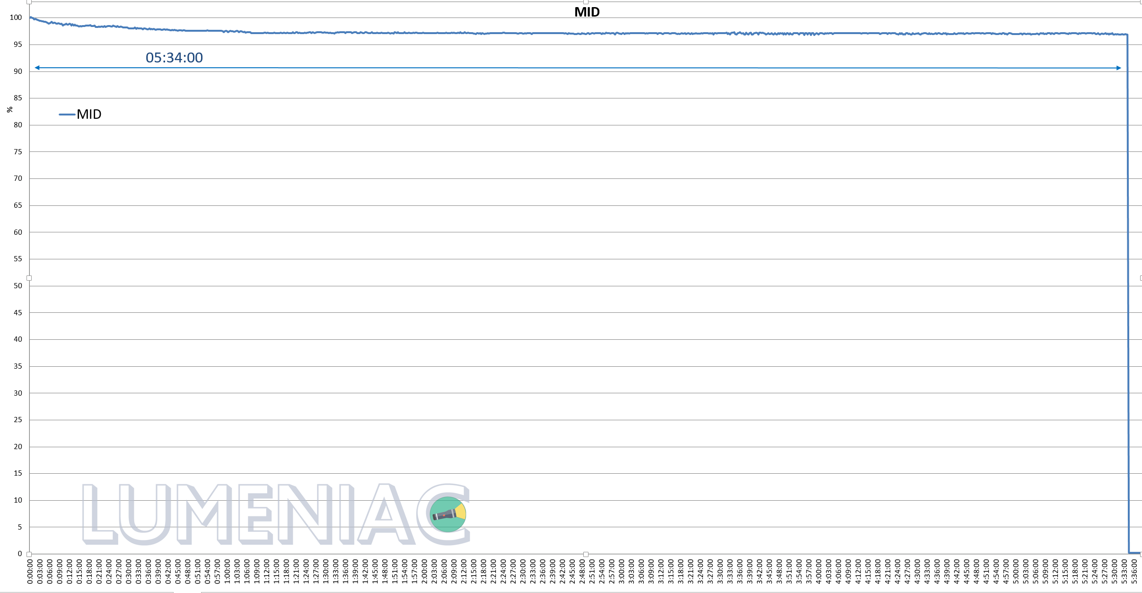Select the MID legend entry text
This screenshot has width=1142, height=593.
click(x=89, y=115)
